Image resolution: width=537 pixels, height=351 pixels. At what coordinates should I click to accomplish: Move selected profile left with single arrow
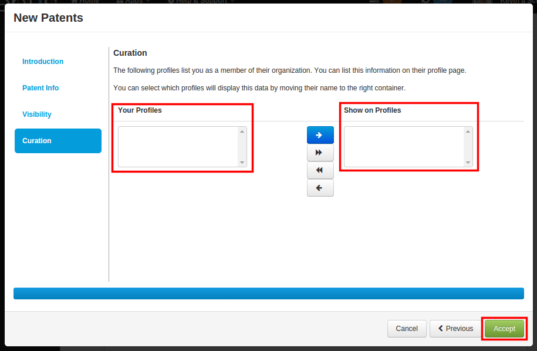pyautogui.click(x=320, y=188)
